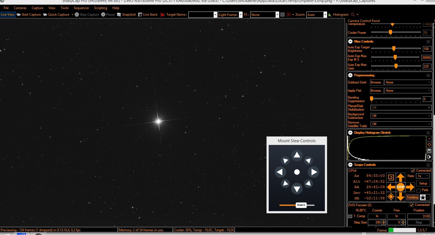The height and width of the screenshot is (235, 435).
Task: Slew the mount with orange up arrow
Action: [x=401, y=178]
